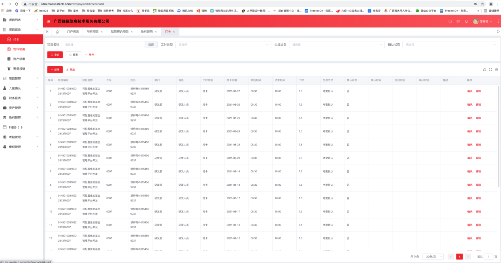Click the browser back arrow

click(4, 4)
